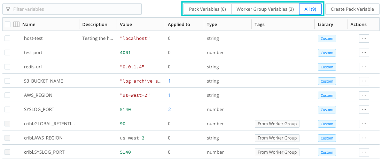
Task: Expand actions dropdown for cribl.SYSLOG_PORT row
Action: [364, 152]
